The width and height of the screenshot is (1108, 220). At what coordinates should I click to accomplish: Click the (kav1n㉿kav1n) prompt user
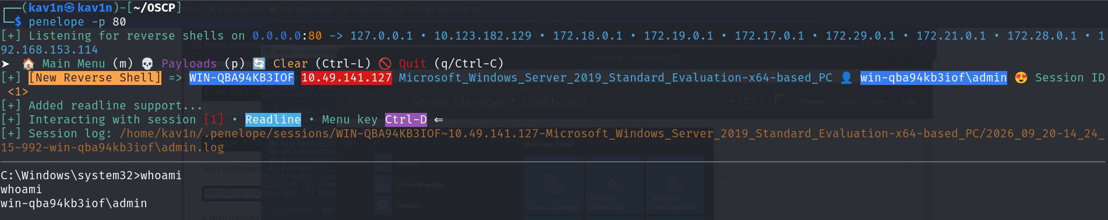tap(70, 8)
